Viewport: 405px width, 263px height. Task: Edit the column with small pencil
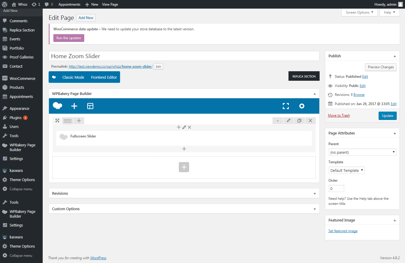(x=184, y=127)
